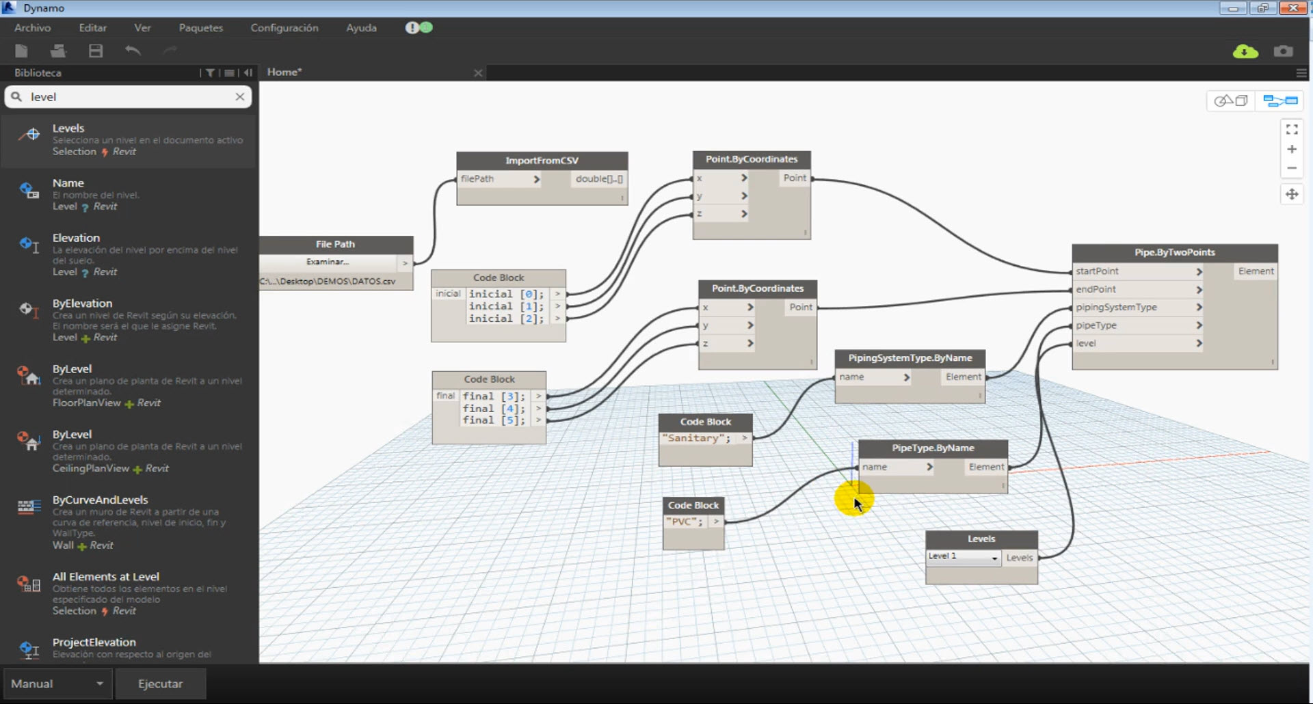Undo the last action via the undo arrow

(x=133, y=51)
